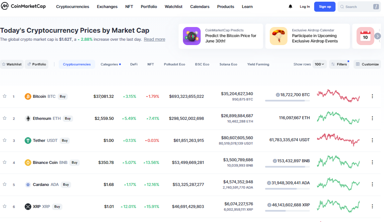Click the Cardano coin icon
This screenshot has width=384, height=222.
[28, 185]
